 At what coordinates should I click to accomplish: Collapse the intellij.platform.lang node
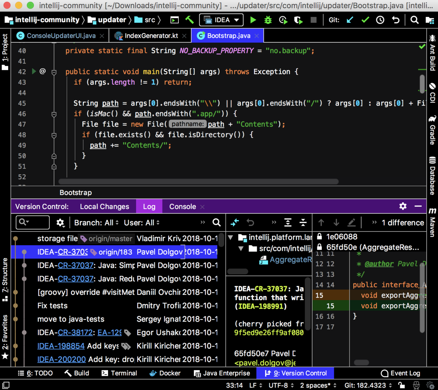[231, 237]
